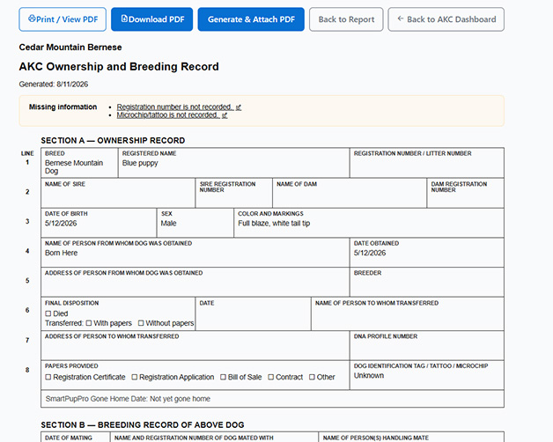The image size is (553, 442).
Task: Click 'SmartPupPro Gone Home Date' line
Action: pos(272,399)
